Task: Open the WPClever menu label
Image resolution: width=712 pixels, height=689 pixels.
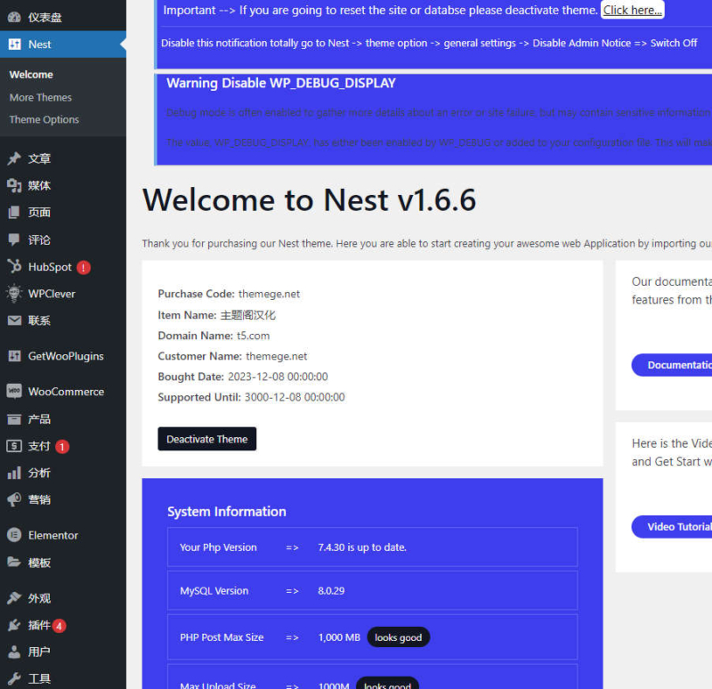Action: [52, 294]
